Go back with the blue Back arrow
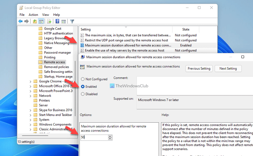Viewport: 253px width, 156px height. (x=21, y=21)
